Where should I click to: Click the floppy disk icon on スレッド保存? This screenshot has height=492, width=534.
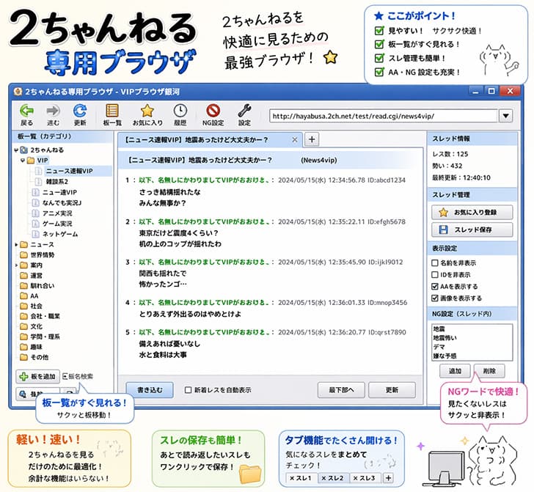click(x=443, y=230)
